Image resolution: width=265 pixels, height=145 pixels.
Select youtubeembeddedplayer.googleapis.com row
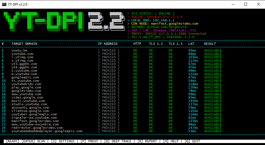[47, 131]
